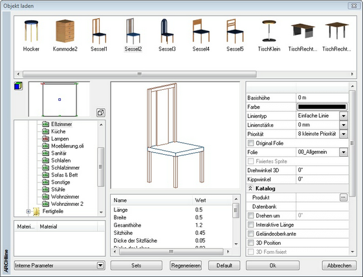Open the Lampen library category icon
This screenshot has width=363, height=277.
(x=45, y=138)
